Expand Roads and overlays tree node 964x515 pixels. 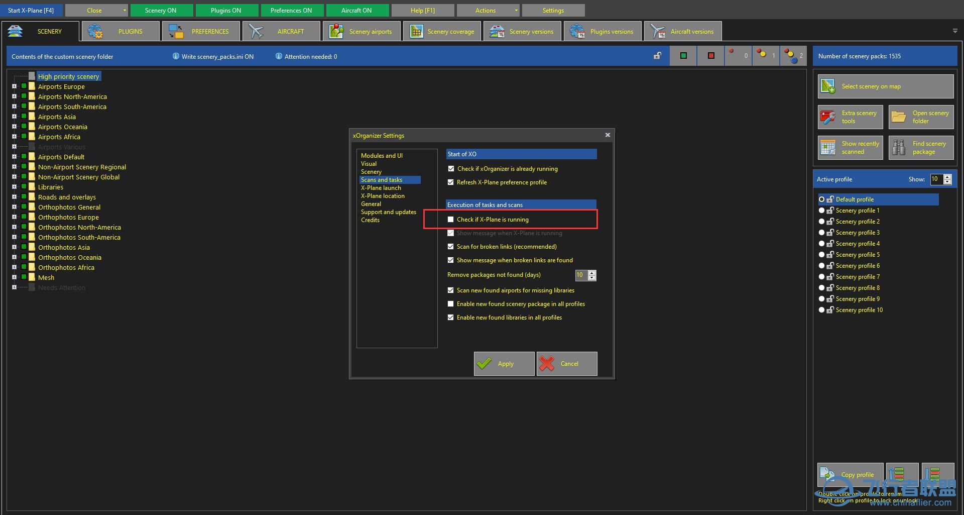(14, 197)
